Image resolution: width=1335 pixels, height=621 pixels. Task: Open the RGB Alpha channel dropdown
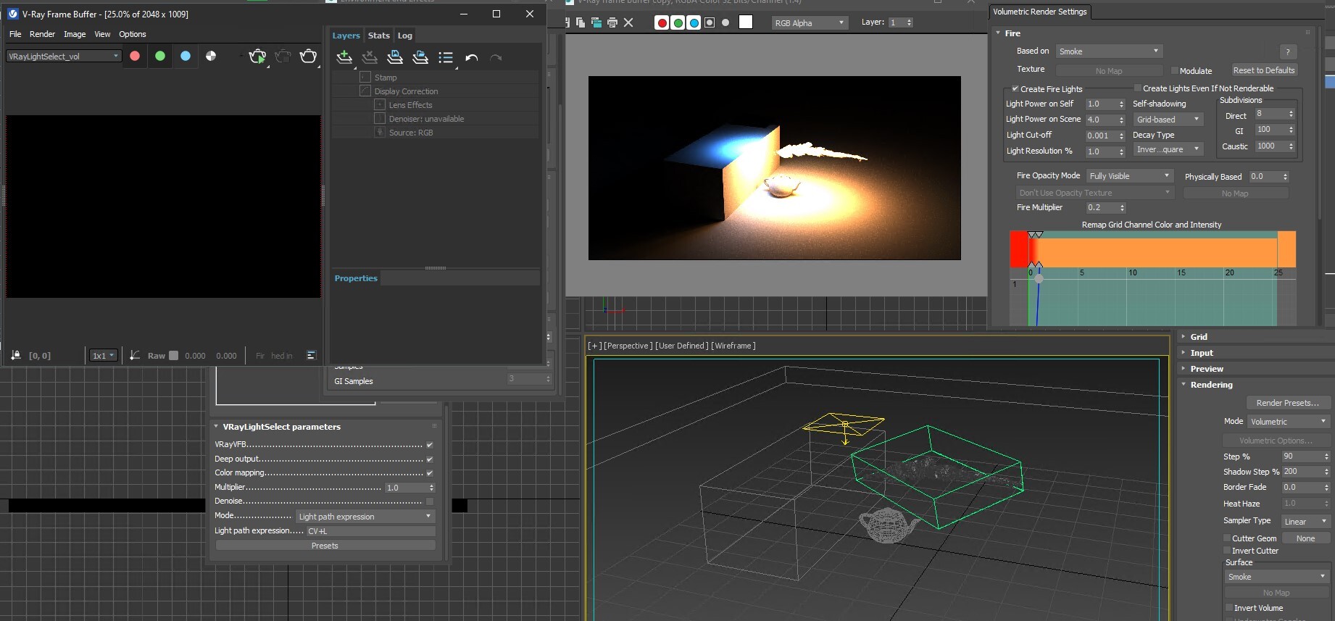tap(809, 23)
